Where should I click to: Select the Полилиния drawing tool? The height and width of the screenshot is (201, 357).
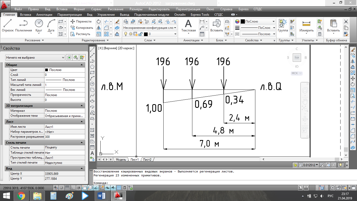(x=24, y=25)
